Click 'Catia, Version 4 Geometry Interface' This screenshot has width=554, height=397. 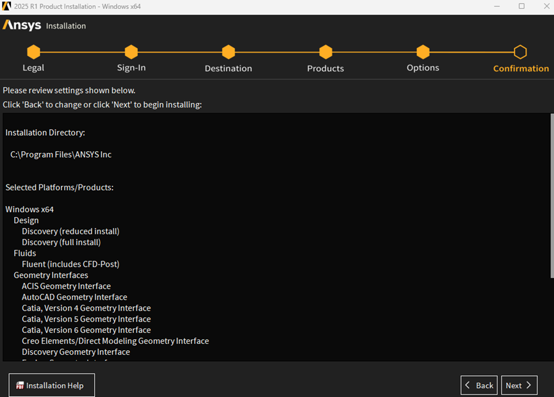tap(86, 308)
